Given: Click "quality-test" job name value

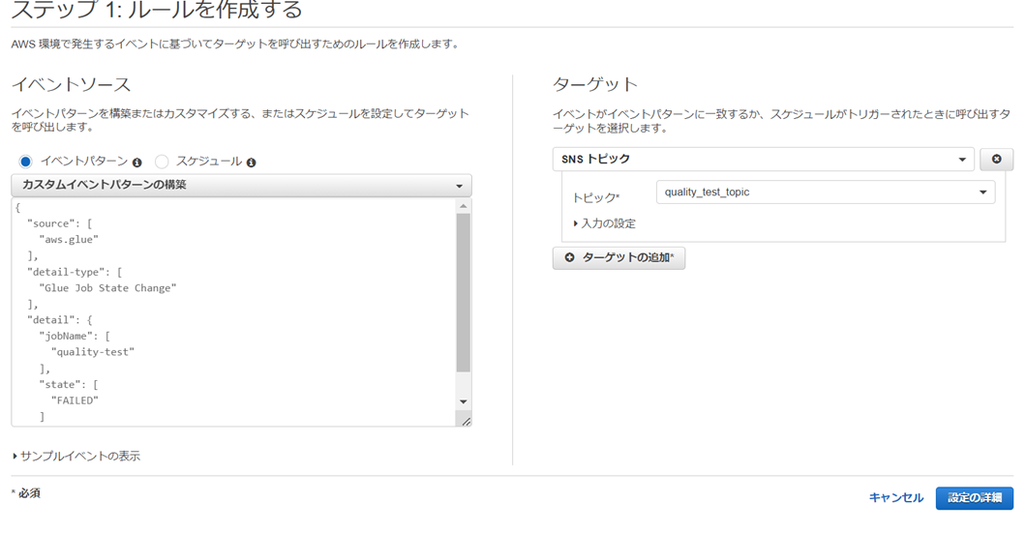Looking at the screenshot, I should click(x=93, y=352).
